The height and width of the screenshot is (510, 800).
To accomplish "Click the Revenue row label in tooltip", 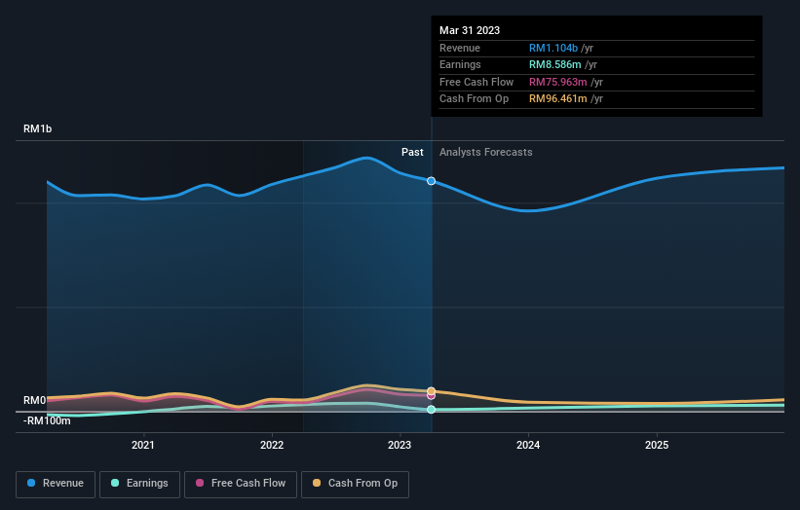I will click(x=460, y=48).
